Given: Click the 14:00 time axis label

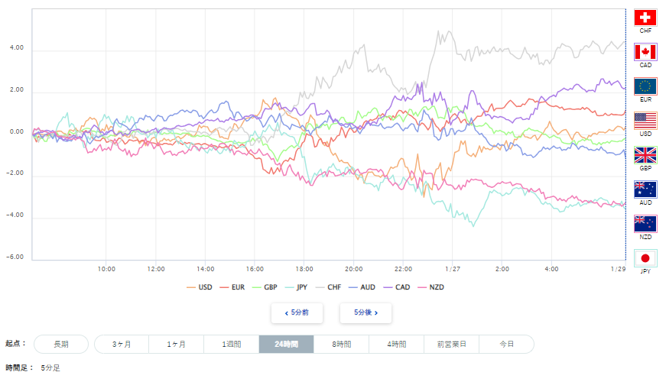Looking at the screenshot, I should pos(205,269).
